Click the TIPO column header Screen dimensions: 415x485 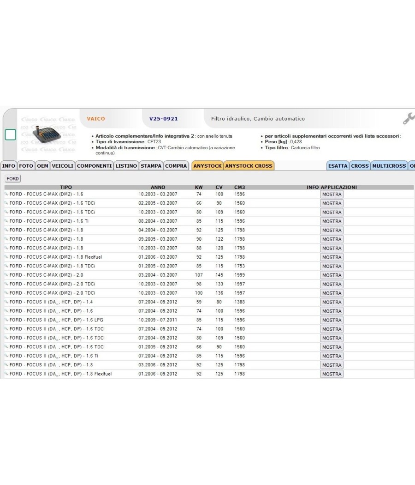coord(66,187)
